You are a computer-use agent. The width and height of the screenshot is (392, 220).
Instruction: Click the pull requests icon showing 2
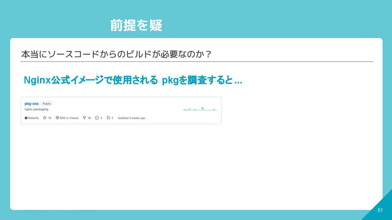point(108,118)
